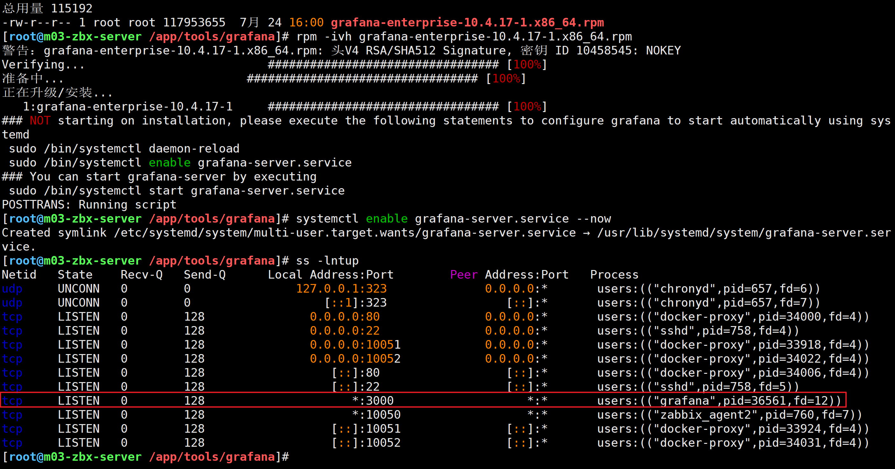Click the '正在升级/安装...' line
895x469 pixels.
coord(58,93)
